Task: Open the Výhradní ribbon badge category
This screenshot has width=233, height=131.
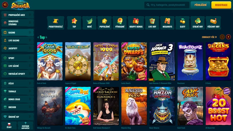Action: 120,21
